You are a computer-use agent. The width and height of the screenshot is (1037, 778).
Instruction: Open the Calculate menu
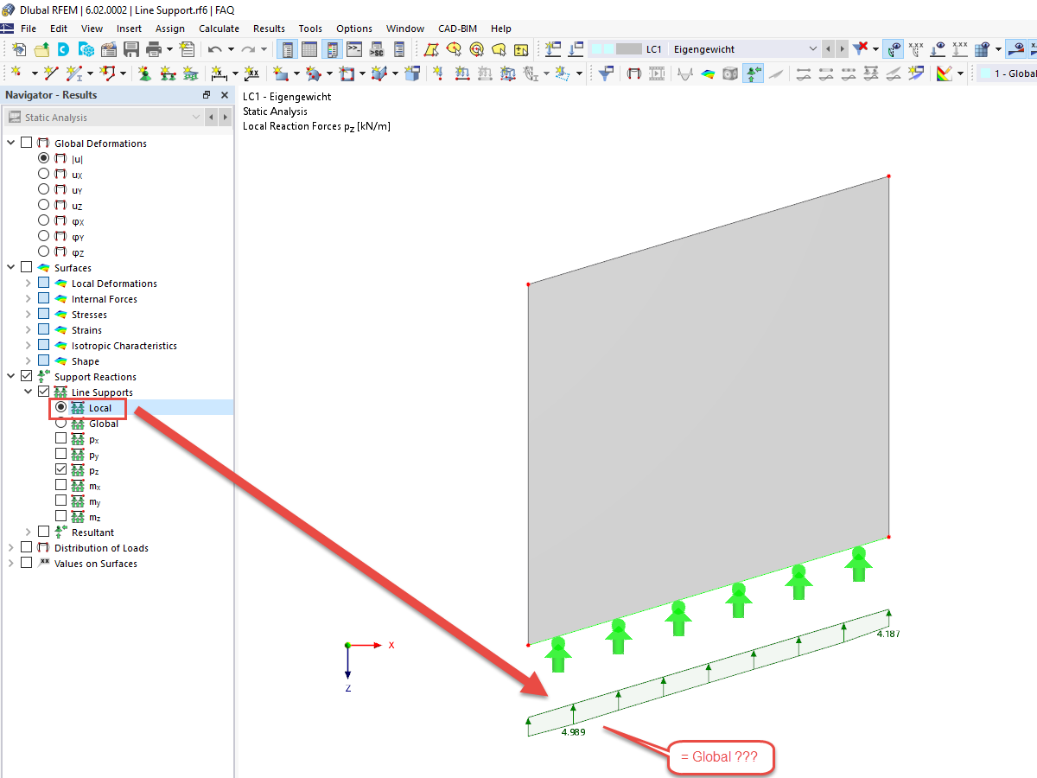(219, 29)
